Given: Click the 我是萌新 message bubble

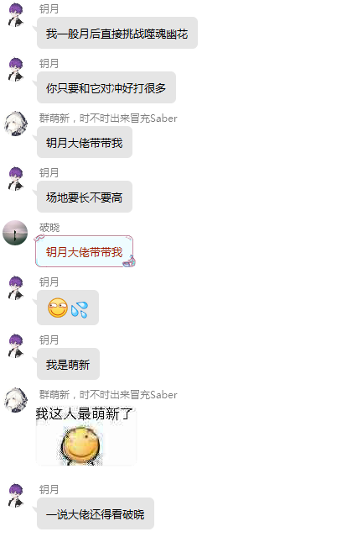Looking at the screenshot, I should 68,364.
